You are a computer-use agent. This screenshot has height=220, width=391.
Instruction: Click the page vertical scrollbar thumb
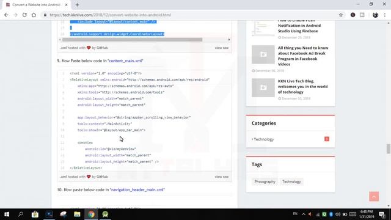[x=389, y=149]
